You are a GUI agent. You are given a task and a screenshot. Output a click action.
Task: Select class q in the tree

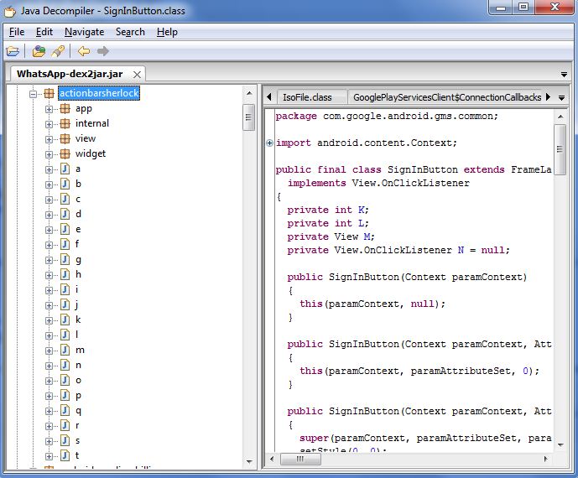[x=79, y=411]
